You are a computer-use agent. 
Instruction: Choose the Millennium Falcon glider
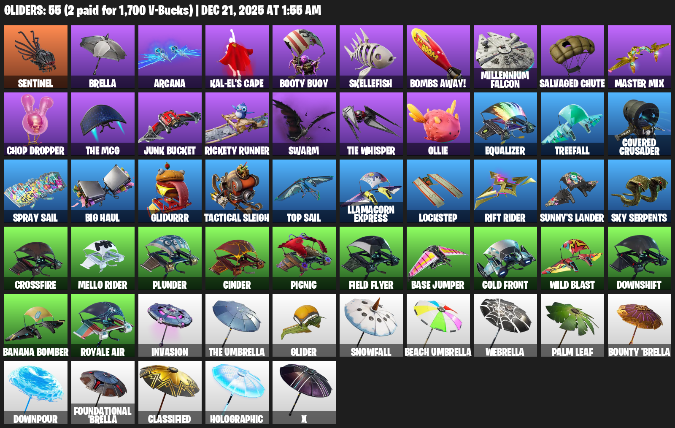(505, 57)
